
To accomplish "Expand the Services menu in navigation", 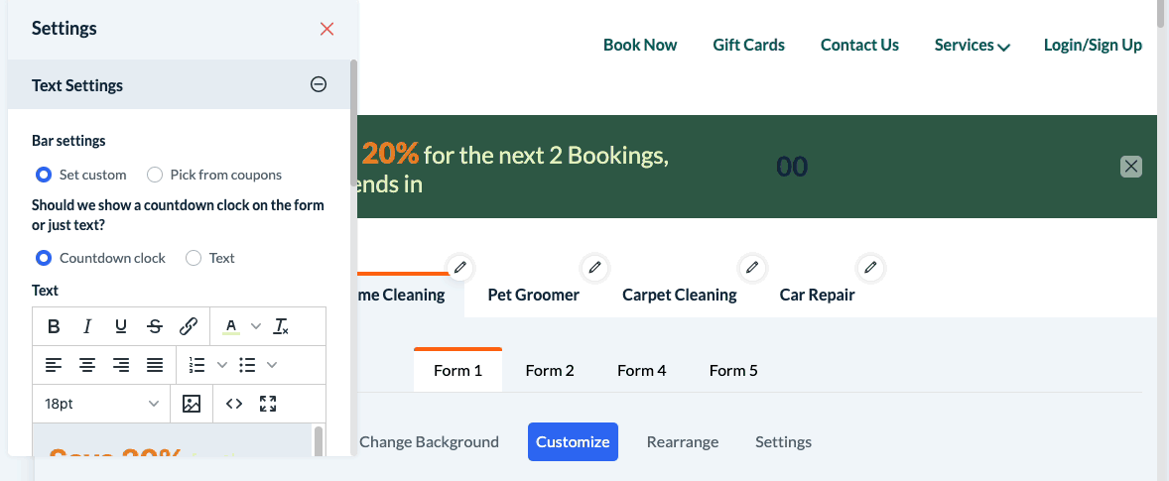I will pos(972,46).
